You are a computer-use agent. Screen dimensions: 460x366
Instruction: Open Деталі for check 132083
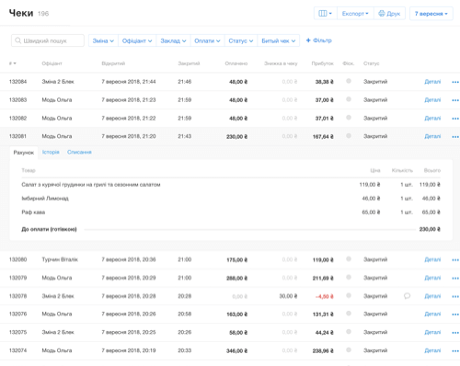pyautogui.click(x=432, y=100)
